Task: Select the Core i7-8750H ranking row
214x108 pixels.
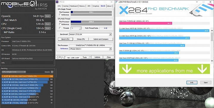Action: point(27,79)
